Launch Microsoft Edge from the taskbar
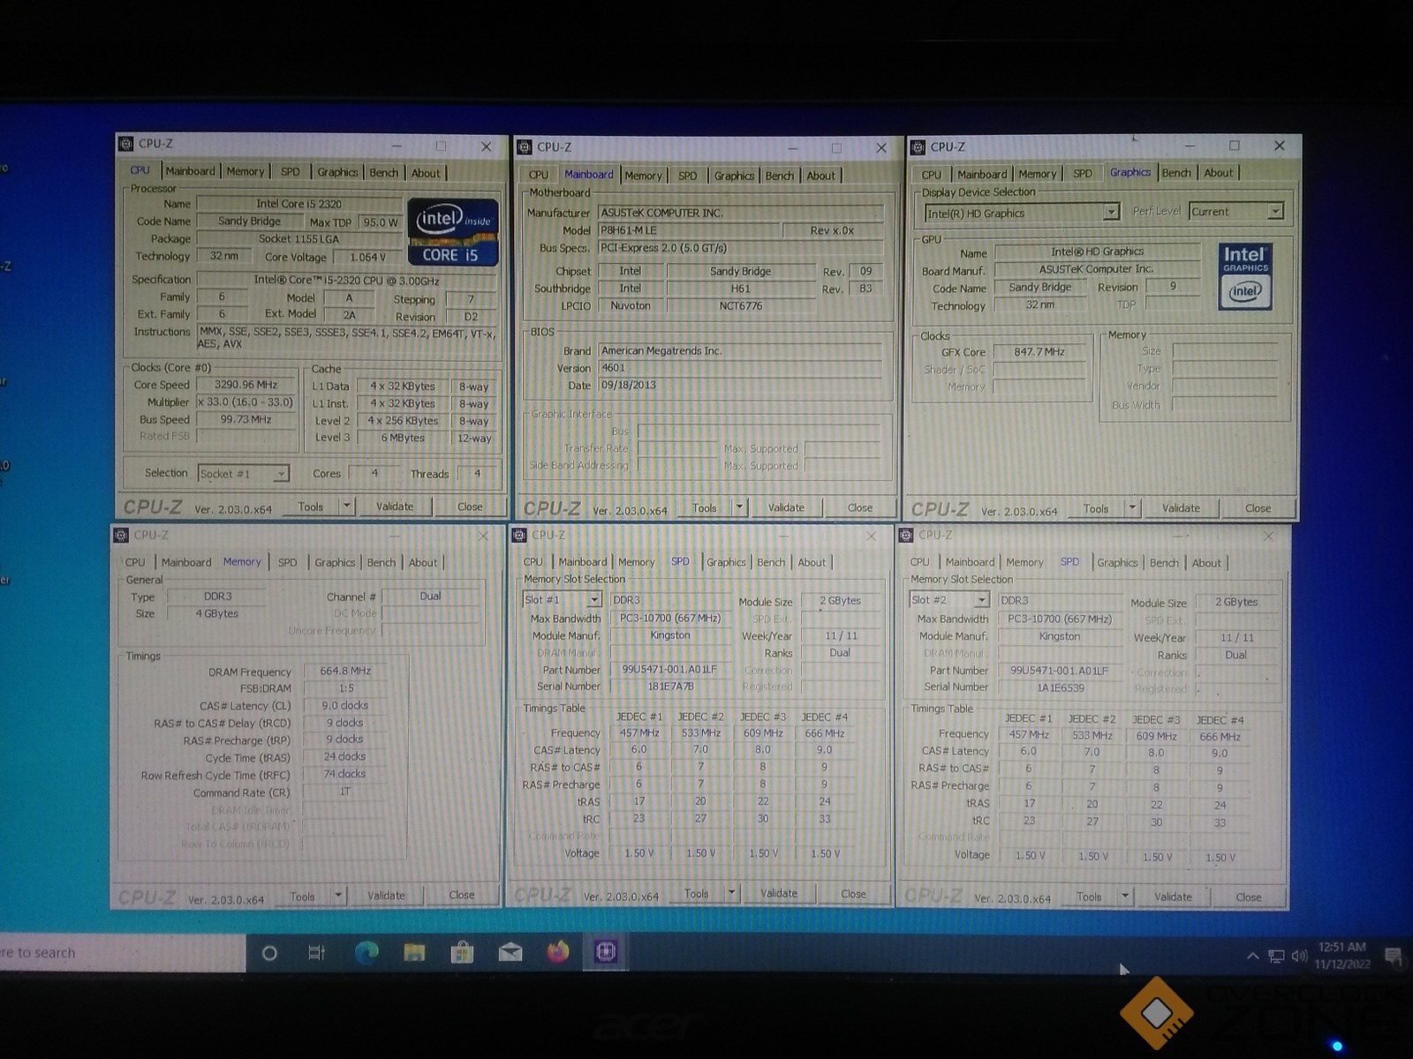 pos(366,952)
